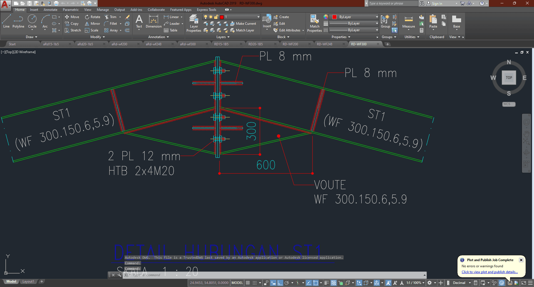The height and width of the screenshot is (287, 534).
Task: Click the Make Current layer button
Action: click(x=243, y=23)
